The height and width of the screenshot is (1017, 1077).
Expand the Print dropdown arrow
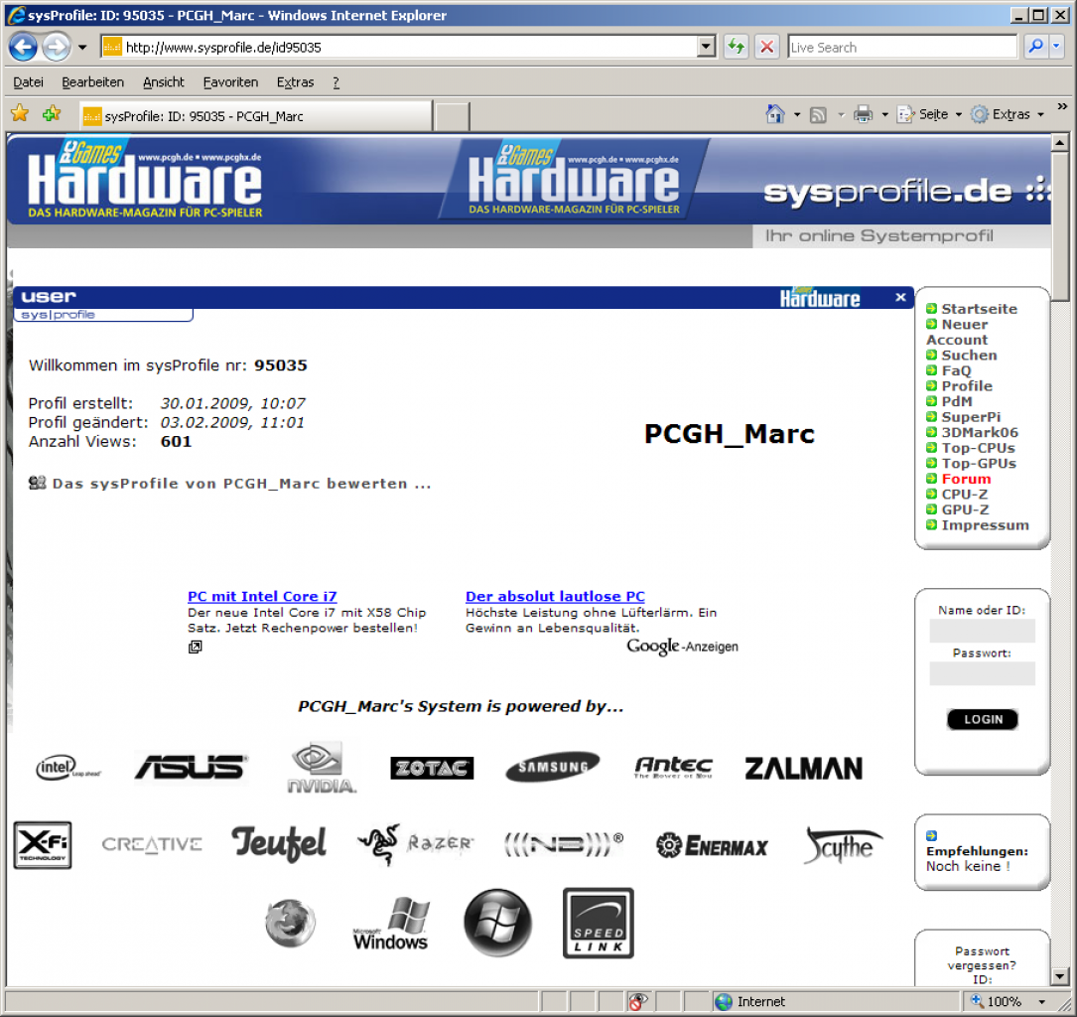click(884, 115)
